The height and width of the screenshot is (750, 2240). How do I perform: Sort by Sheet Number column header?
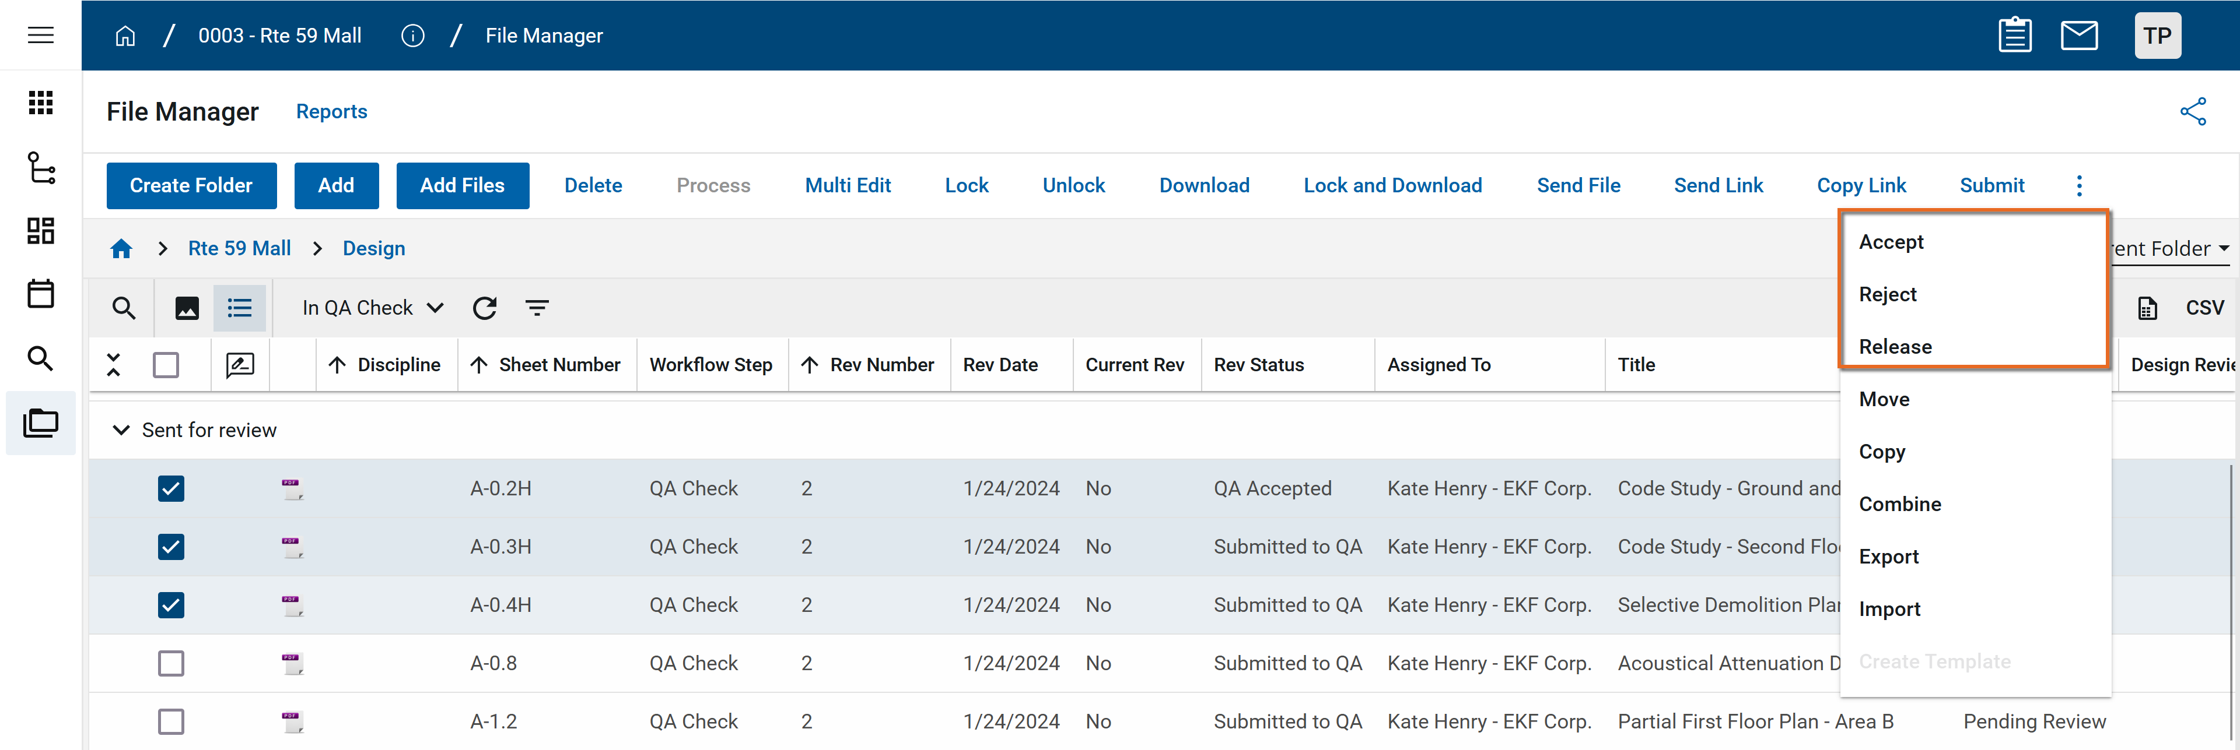pos(559,365)
